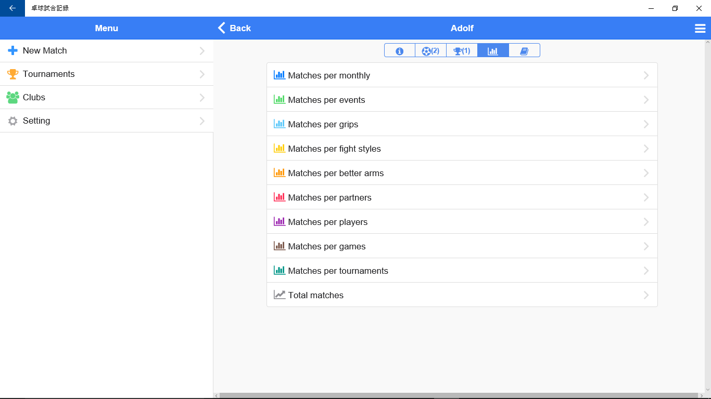The height and width of the screenshot is (399, 711).
Task: Open the trophy tab showing (1)
Action: click(x=462, y=50)
